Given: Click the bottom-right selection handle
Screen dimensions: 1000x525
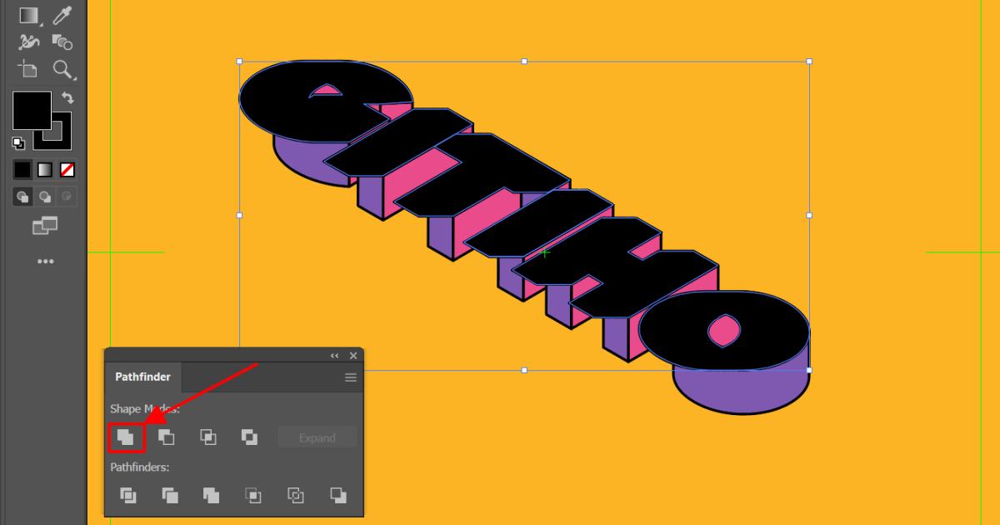Looking at the screenshot, I should pyautogui.click(x=809, y=370).
